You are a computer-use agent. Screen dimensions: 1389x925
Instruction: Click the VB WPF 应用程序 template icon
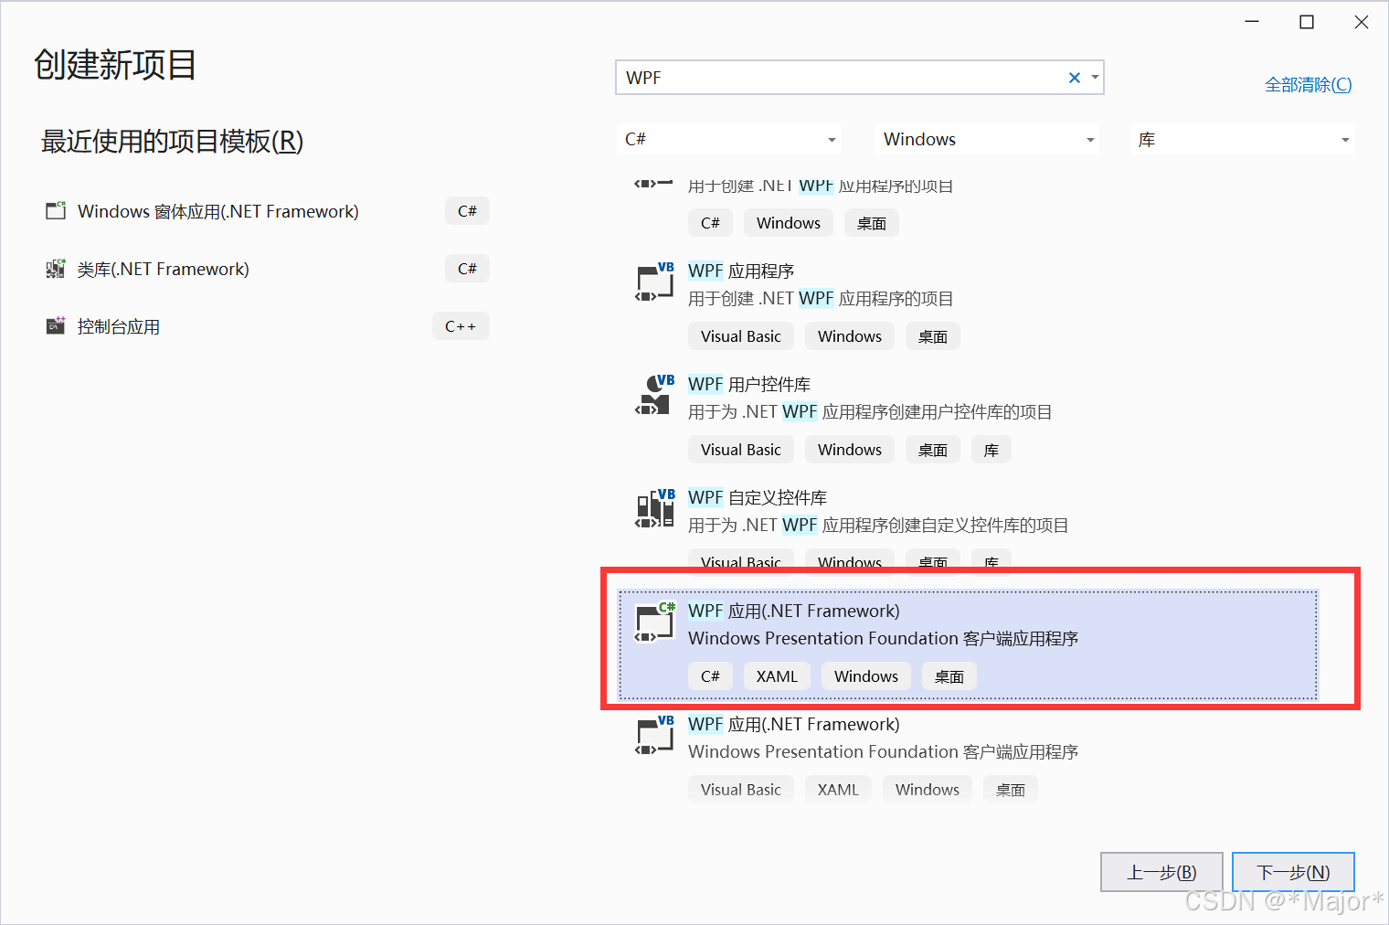pos(654,282)
